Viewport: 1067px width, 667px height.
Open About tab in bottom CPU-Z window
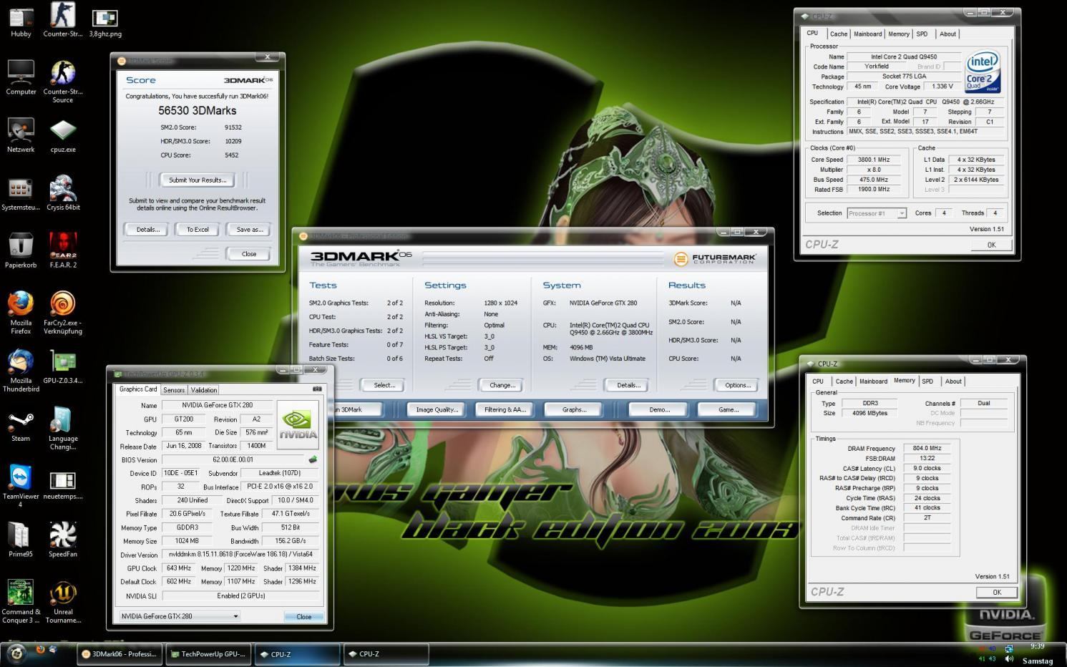(953, 381)
